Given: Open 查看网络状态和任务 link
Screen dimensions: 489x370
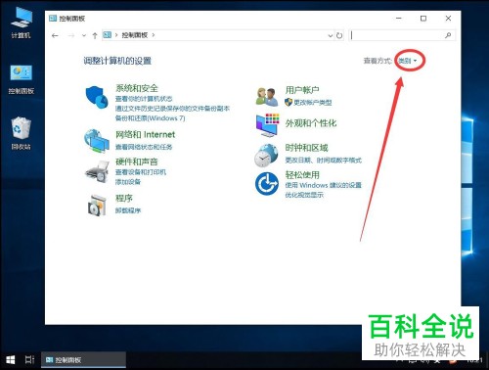Looking at the screenshot, I should coord(144,147).
